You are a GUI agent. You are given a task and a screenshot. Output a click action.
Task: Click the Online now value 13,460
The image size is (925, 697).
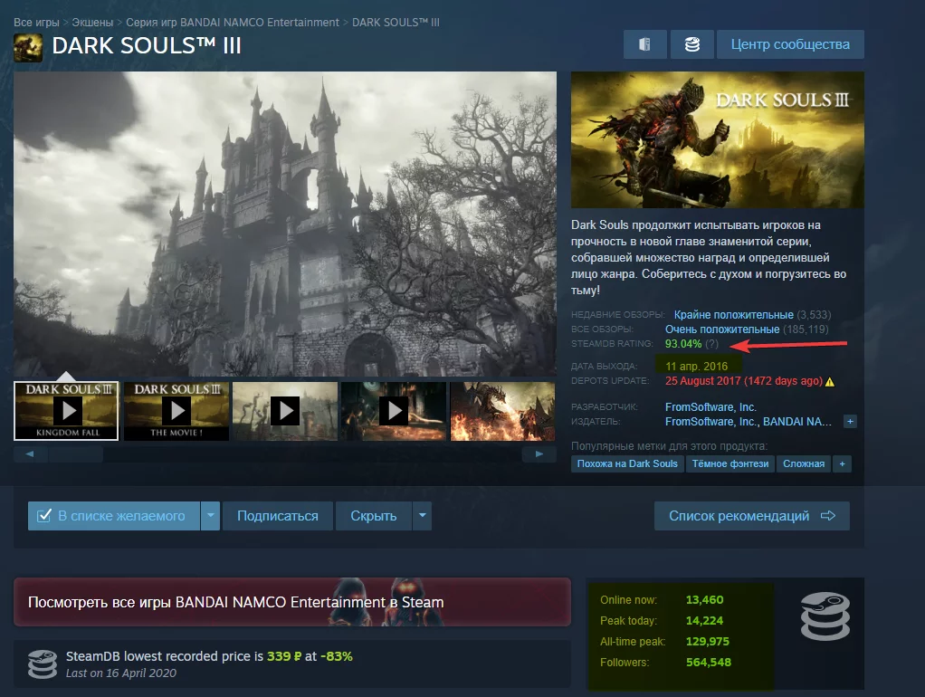[704, 599]
